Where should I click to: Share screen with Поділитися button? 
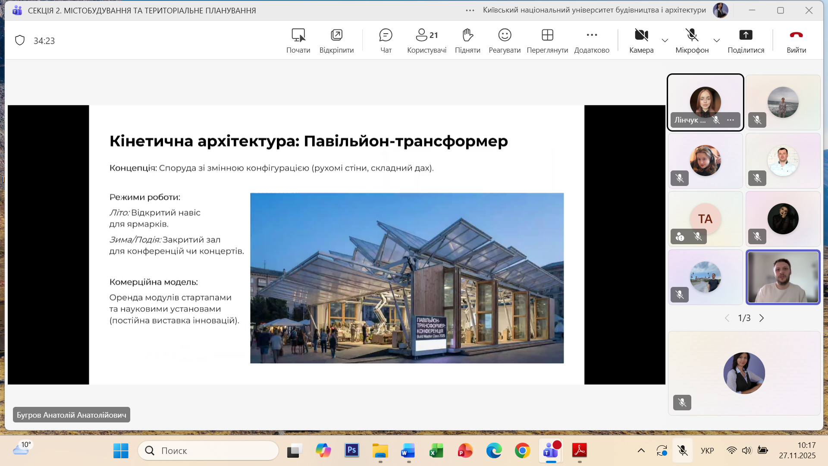(746, 41)
